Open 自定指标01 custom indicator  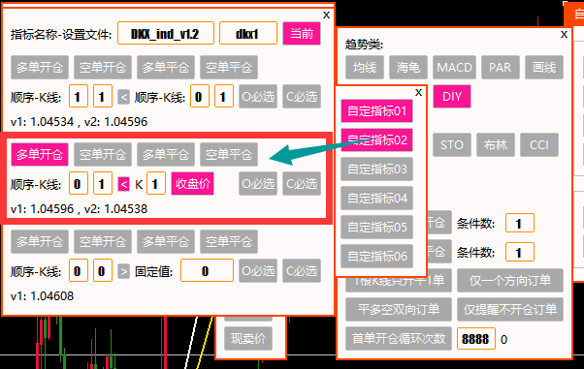[x=376, y=110]
